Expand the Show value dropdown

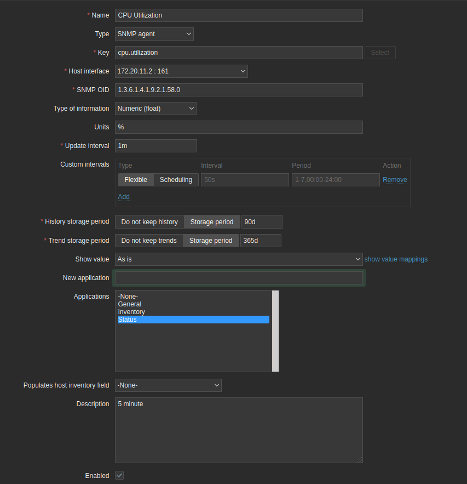point(239,259)
